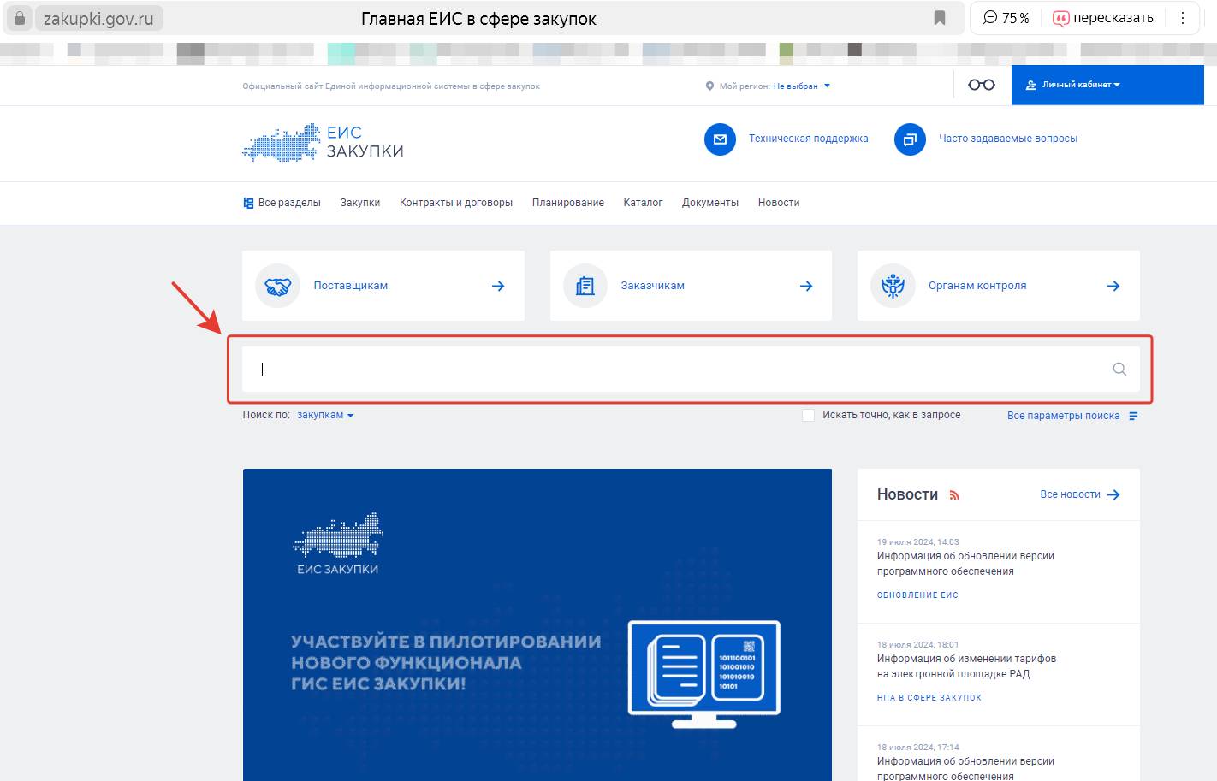The height and width of the screenshot is (781, 1217).
Task: Enable 'Искать точно, как в запросе' checkbox
Action: 808,415
